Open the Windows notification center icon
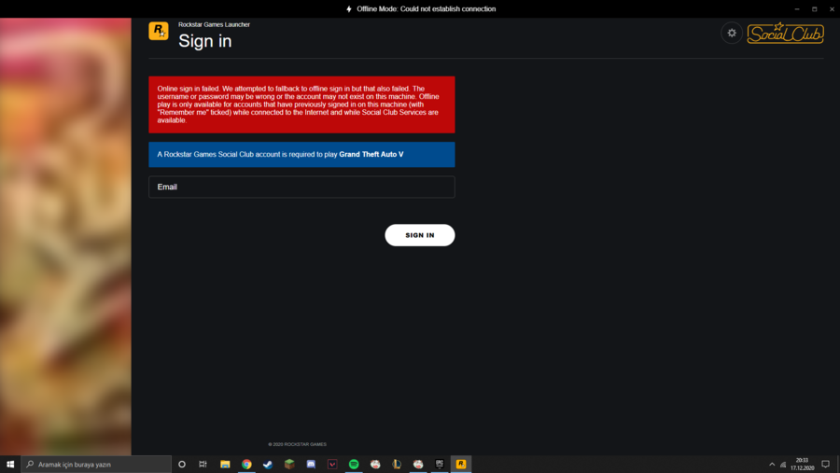Image resolution: width=840 pixels, height=473 pixels. tap(826, 464)
